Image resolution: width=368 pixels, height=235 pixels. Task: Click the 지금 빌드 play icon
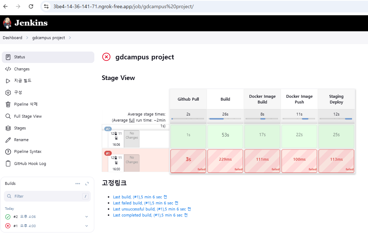(x=8, y=81)
